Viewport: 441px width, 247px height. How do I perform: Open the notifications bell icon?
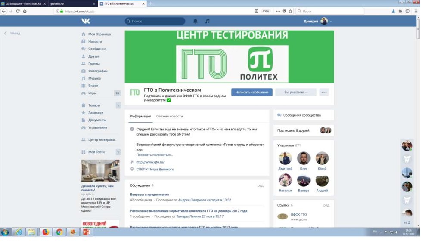(195, 21)
